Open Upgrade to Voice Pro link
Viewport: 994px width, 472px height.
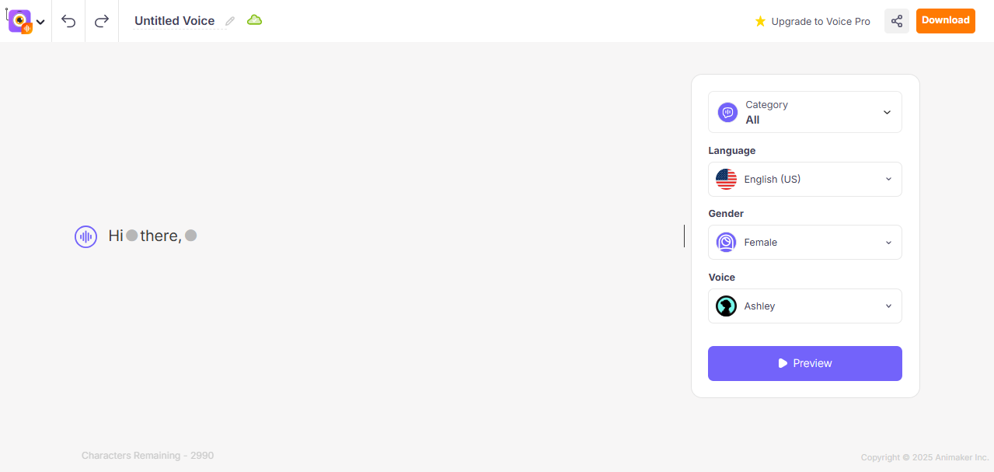[x=812, y=22]
